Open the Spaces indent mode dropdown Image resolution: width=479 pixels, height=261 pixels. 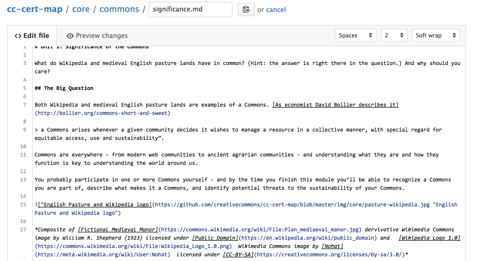coord(355,35)
